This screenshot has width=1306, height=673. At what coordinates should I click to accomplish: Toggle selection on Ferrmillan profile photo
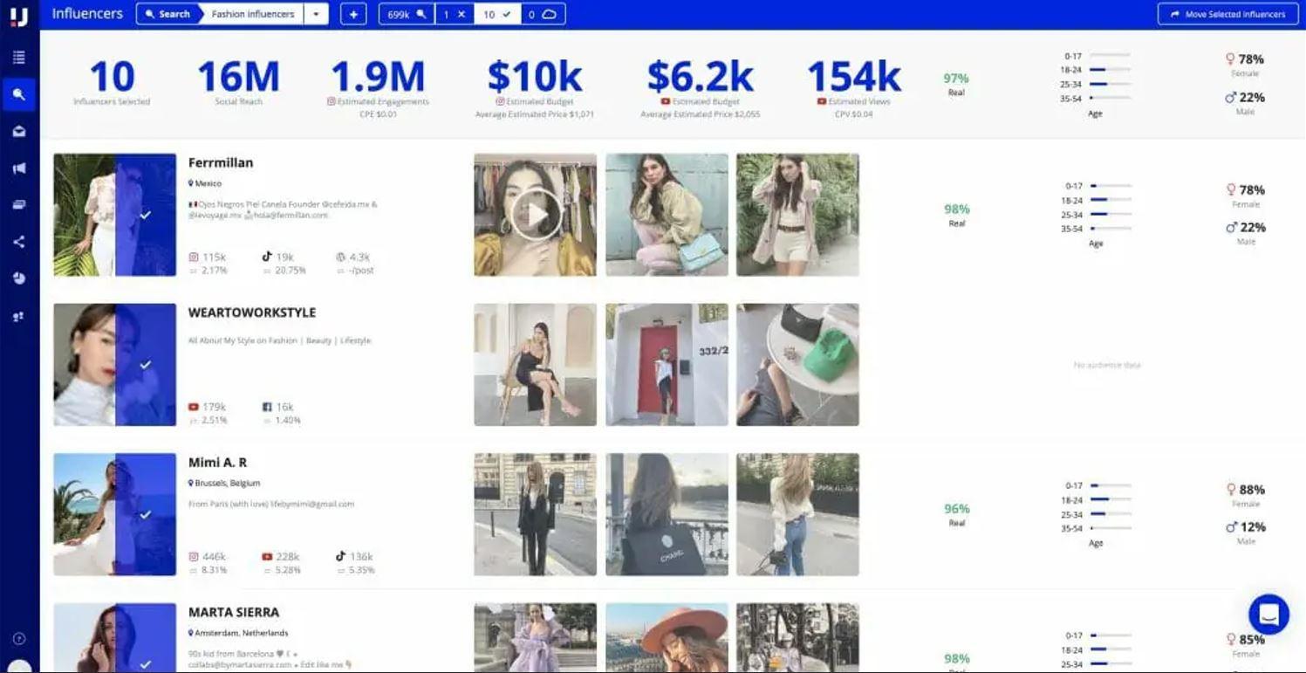[114, 215]
